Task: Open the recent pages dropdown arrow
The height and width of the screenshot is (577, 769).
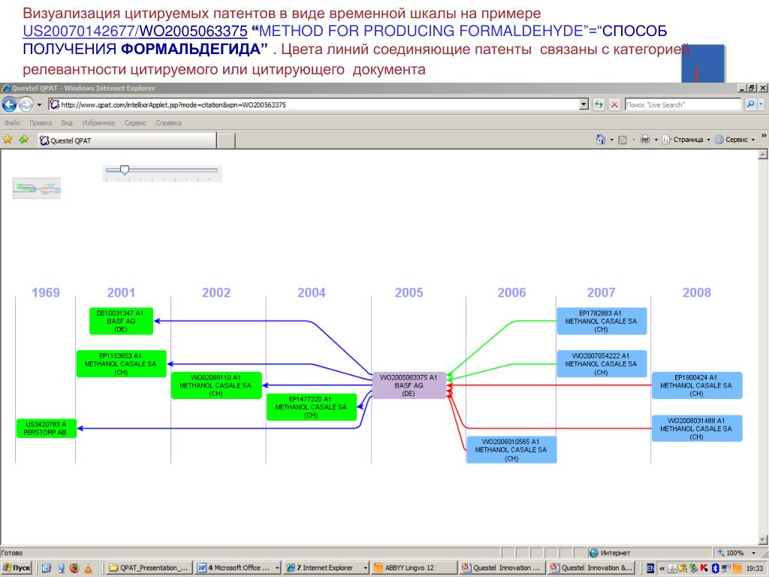Action: (x=39, y=104)
